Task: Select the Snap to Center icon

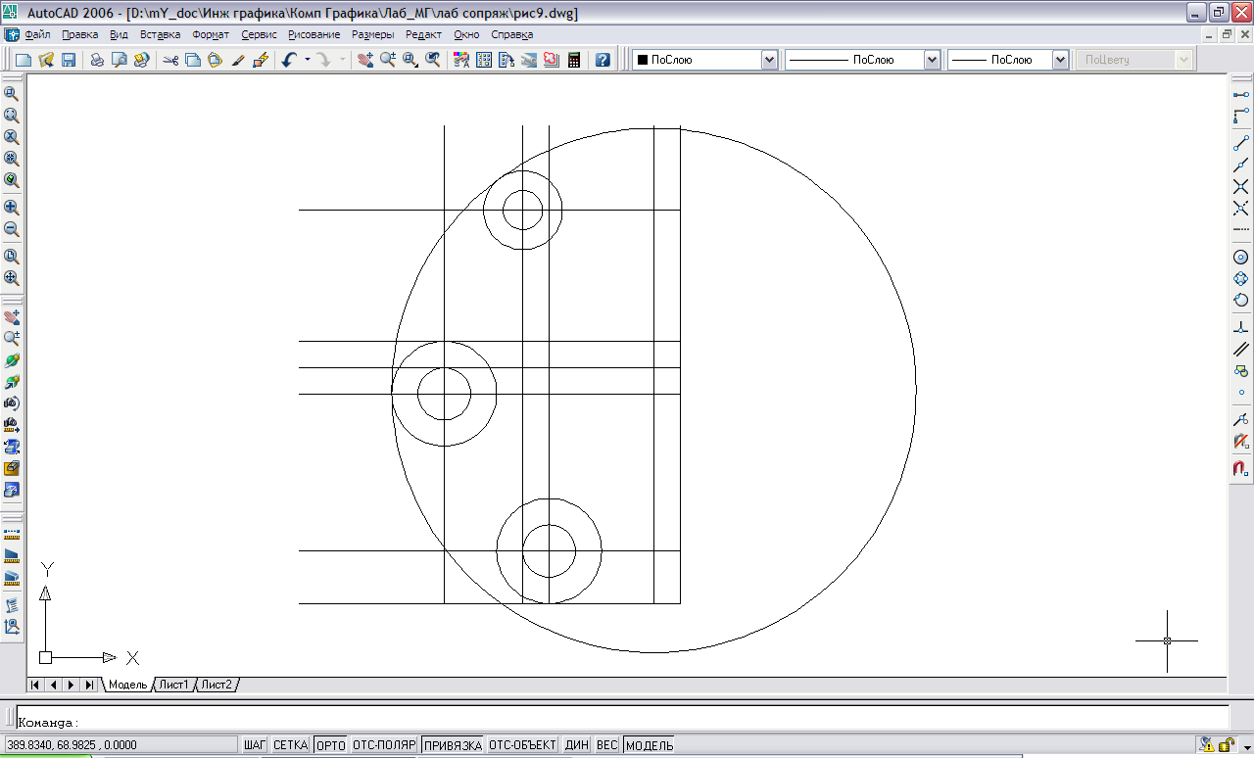Action: point(1240,257)
